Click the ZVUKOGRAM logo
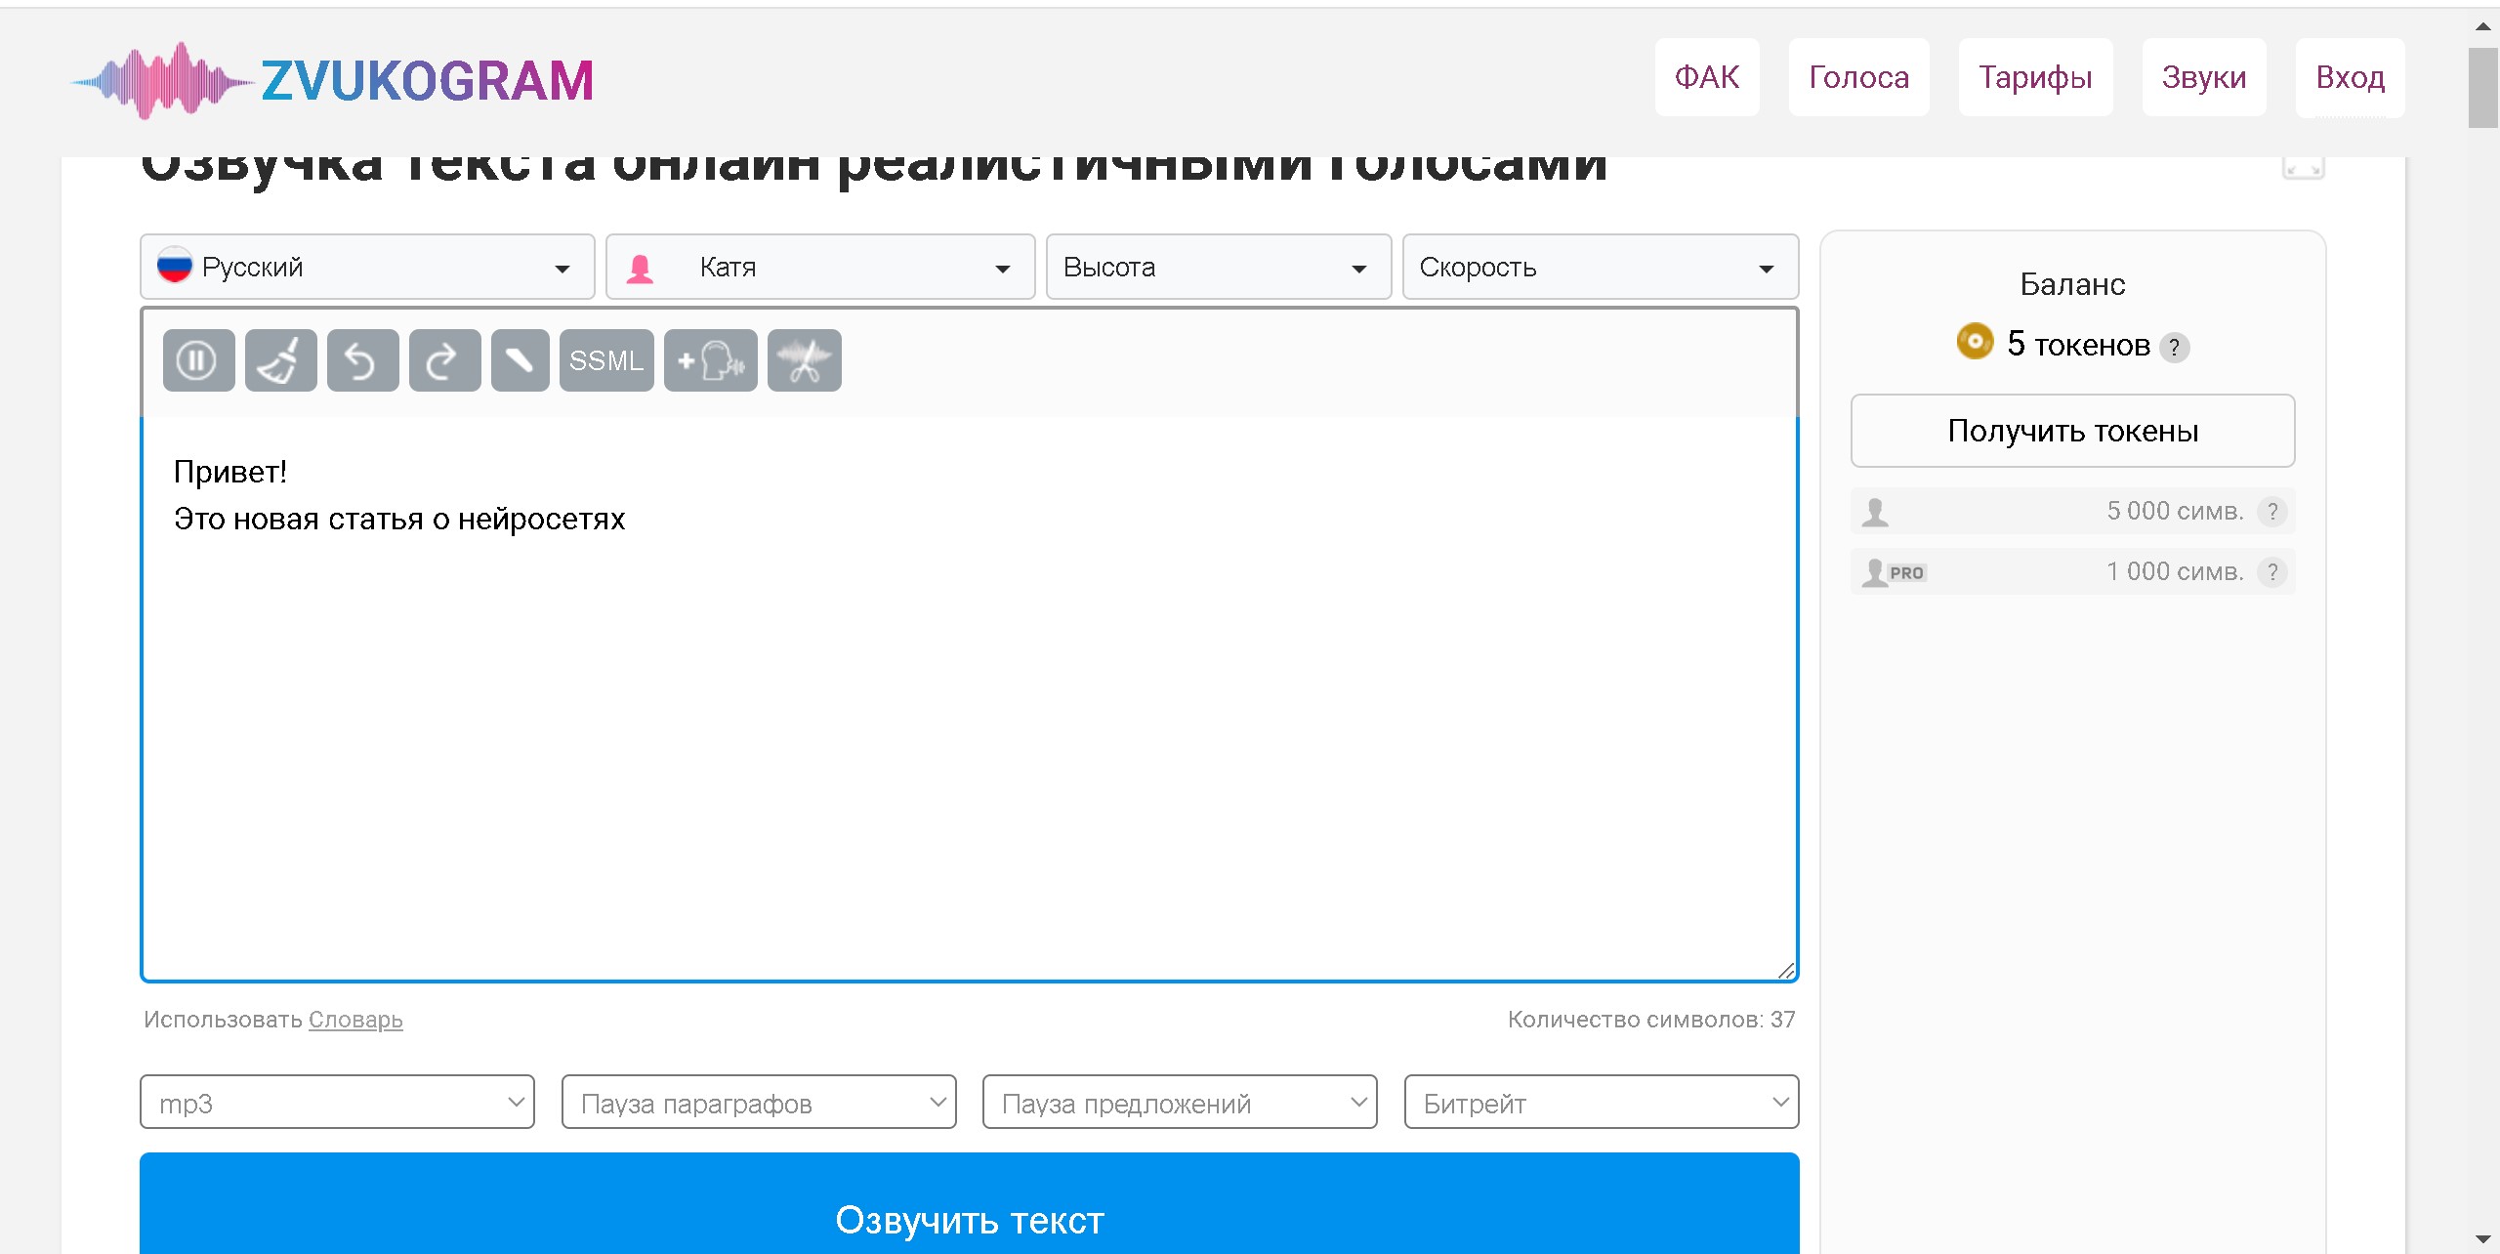Screen dimensions: 2500x1254 tap(332, 80)
